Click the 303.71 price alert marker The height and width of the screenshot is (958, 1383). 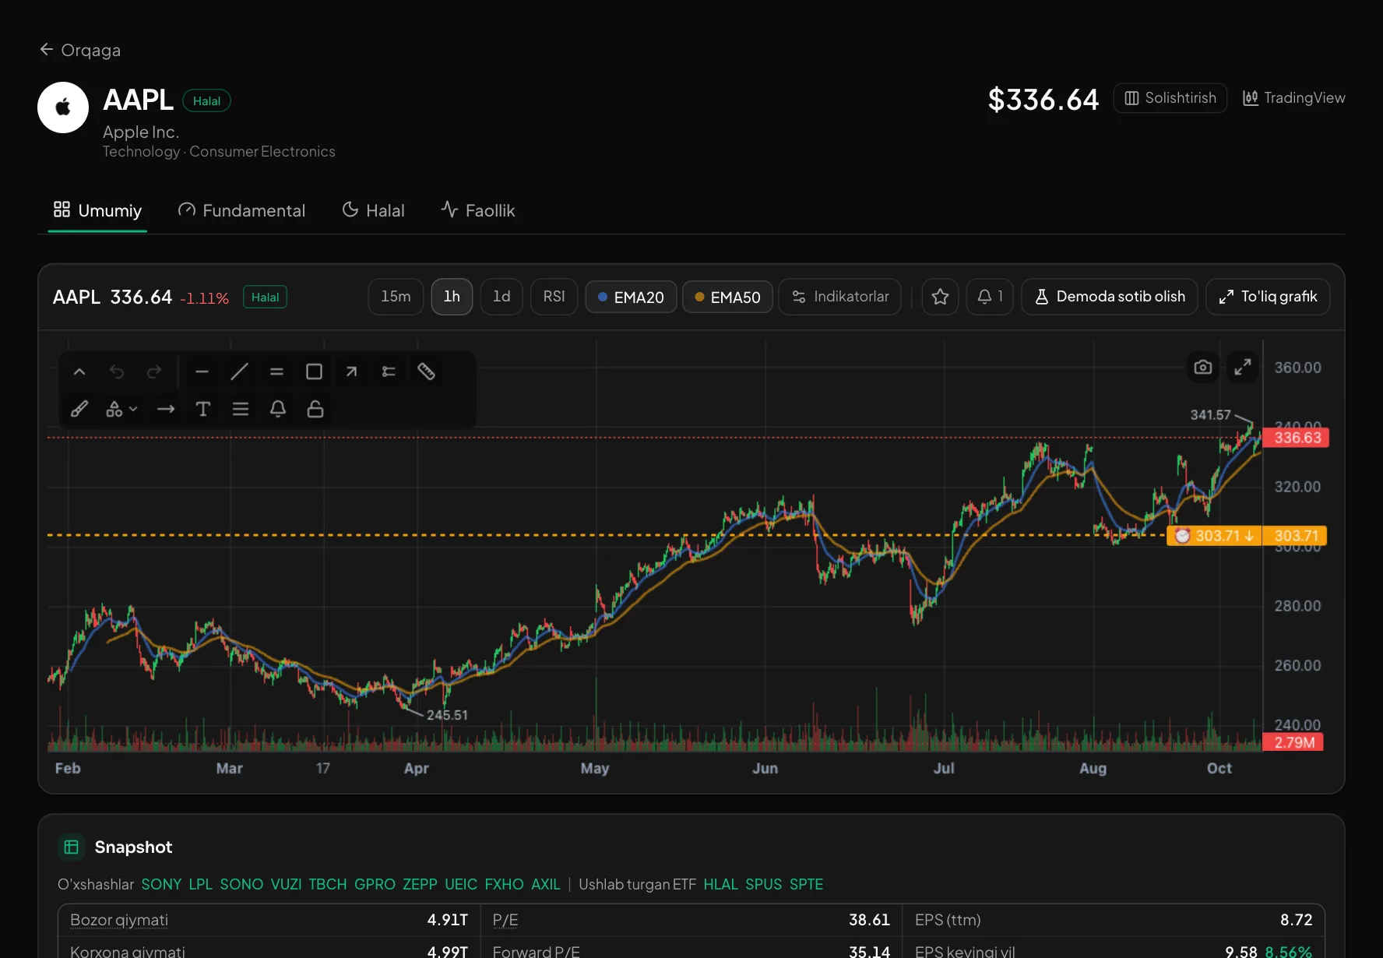point(1213,536)
